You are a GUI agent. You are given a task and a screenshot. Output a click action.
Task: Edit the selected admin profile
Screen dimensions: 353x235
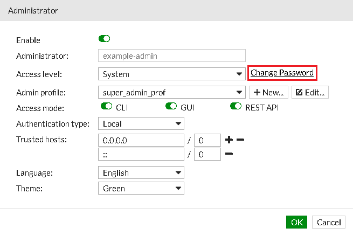click(x=310, y=92)
